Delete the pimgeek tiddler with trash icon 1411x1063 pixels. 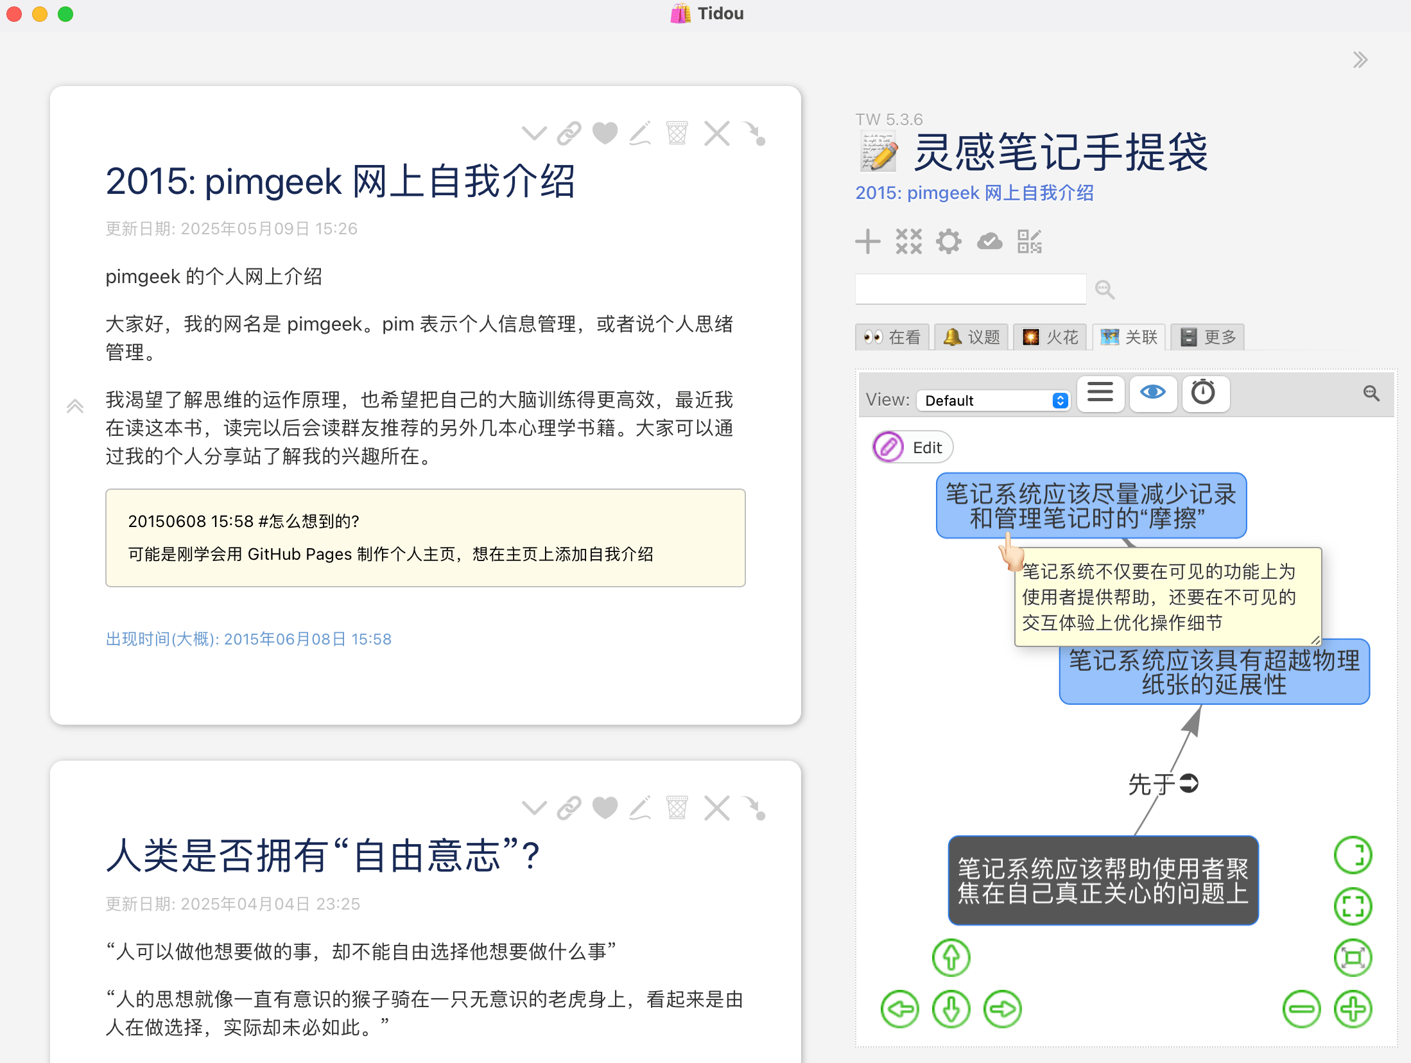coord(677,134)
